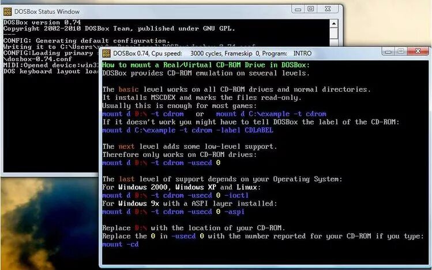Minimize the DOSBox 0.74 INTRO window
Screen dimensions: 432x270
(x=389, y=51)
